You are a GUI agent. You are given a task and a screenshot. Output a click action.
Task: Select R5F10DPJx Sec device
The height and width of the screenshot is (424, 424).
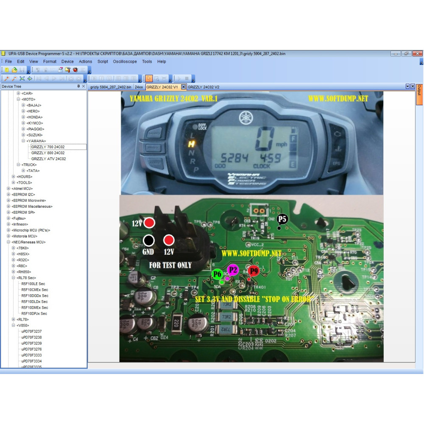34,313
